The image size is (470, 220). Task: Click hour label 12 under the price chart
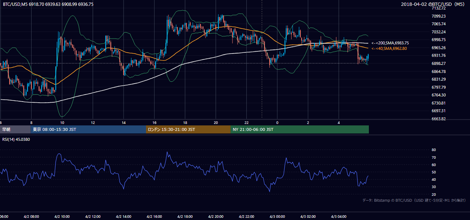(93, 122)
